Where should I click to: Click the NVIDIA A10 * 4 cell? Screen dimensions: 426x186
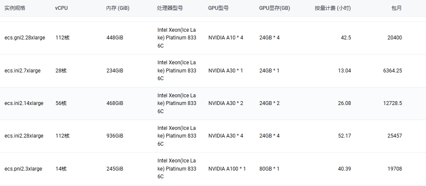coord(226,38)
